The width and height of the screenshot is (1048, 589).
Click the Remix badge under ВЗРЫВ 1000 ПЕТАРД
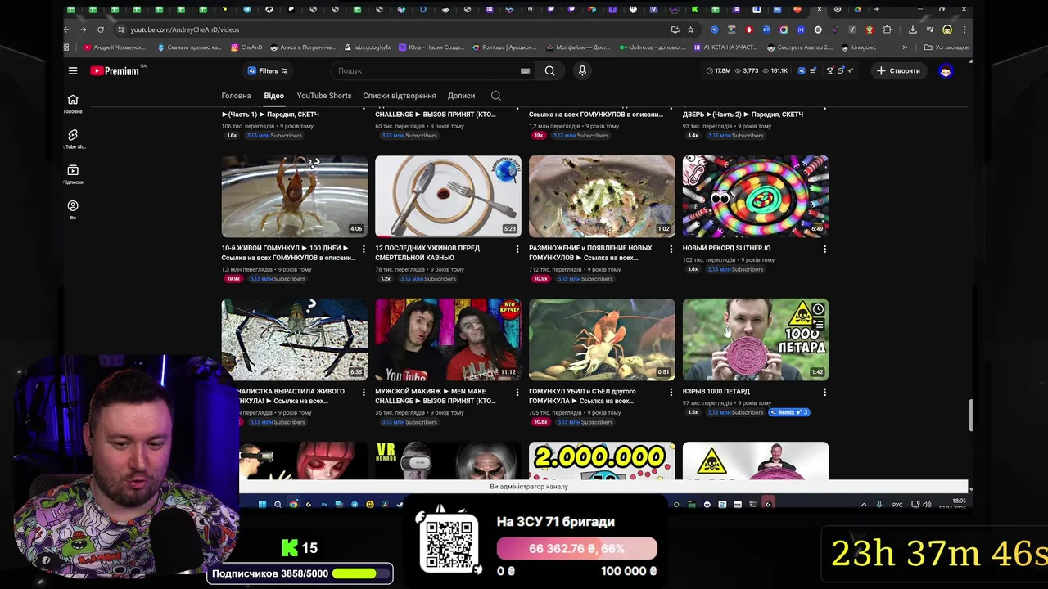(x=789, y=412)
